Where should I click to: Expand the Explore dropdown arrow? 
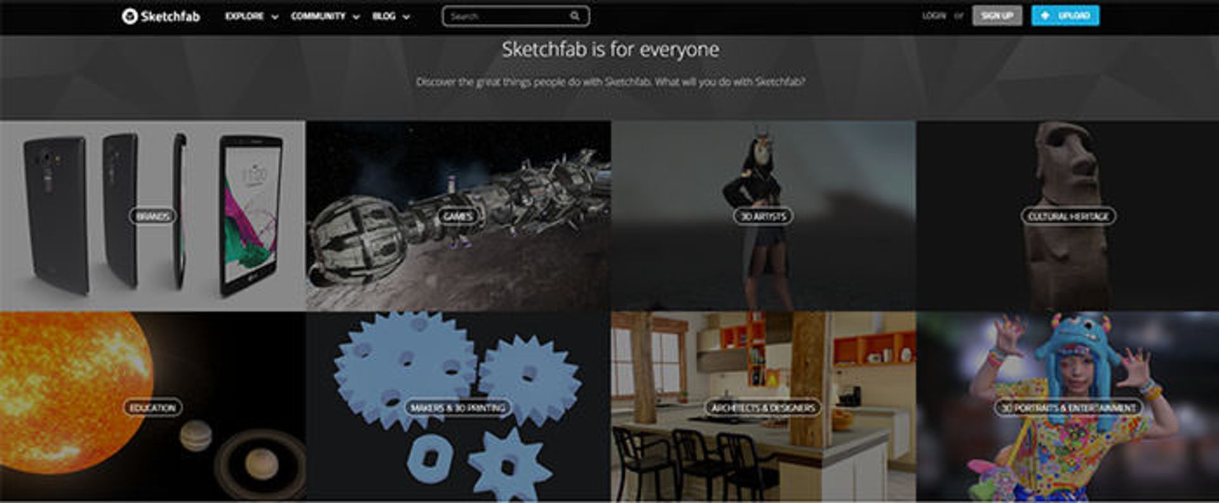(x=275, y=17)
